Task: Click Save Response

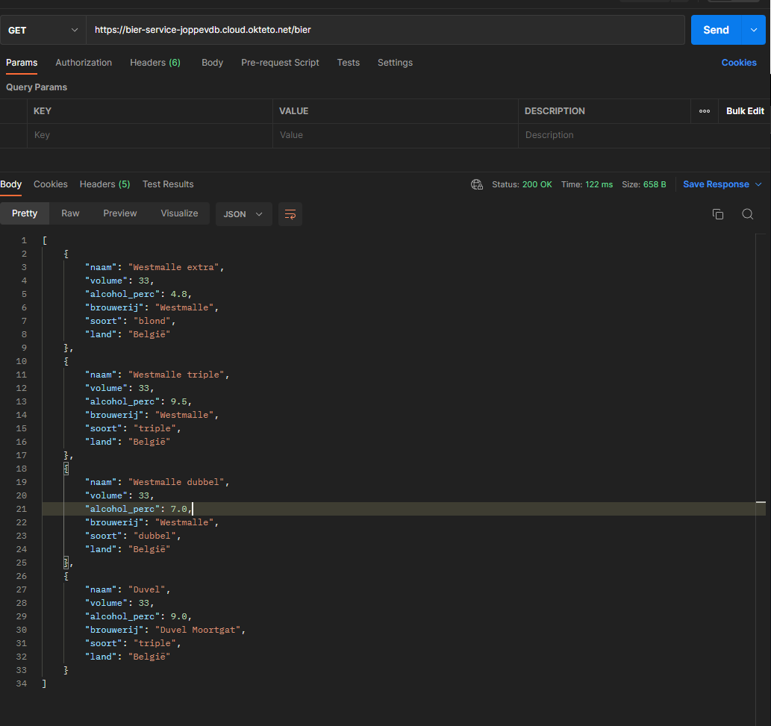Action: point(716,184)
